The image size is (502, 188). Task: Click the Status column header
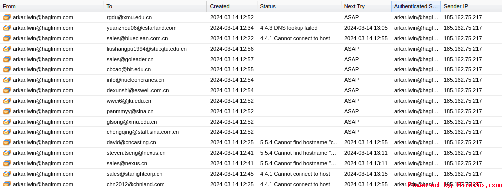click(x=299, y=6)
